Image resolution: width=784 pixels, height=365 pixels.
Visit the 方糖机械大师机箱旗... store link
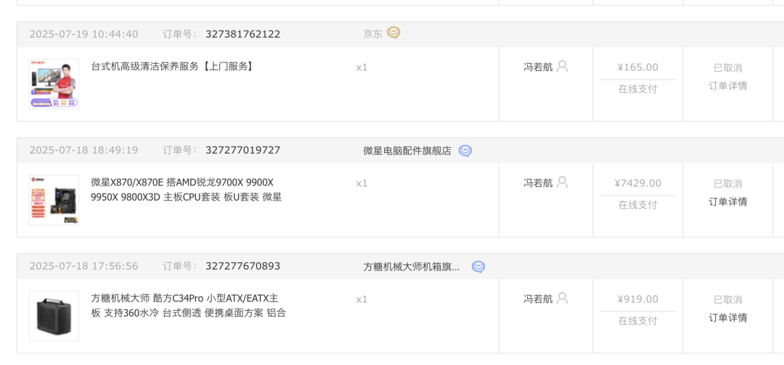[x=411, y=267]
